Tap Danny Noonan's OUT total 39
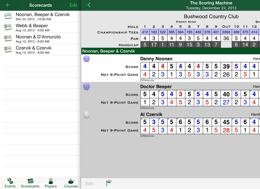 tap(226, 66)
